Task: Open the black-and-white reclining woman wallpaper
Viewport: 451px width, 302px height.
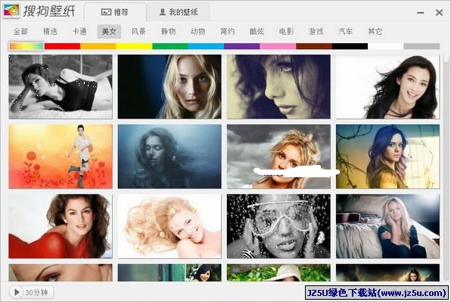Action: [x=61, y=86]
